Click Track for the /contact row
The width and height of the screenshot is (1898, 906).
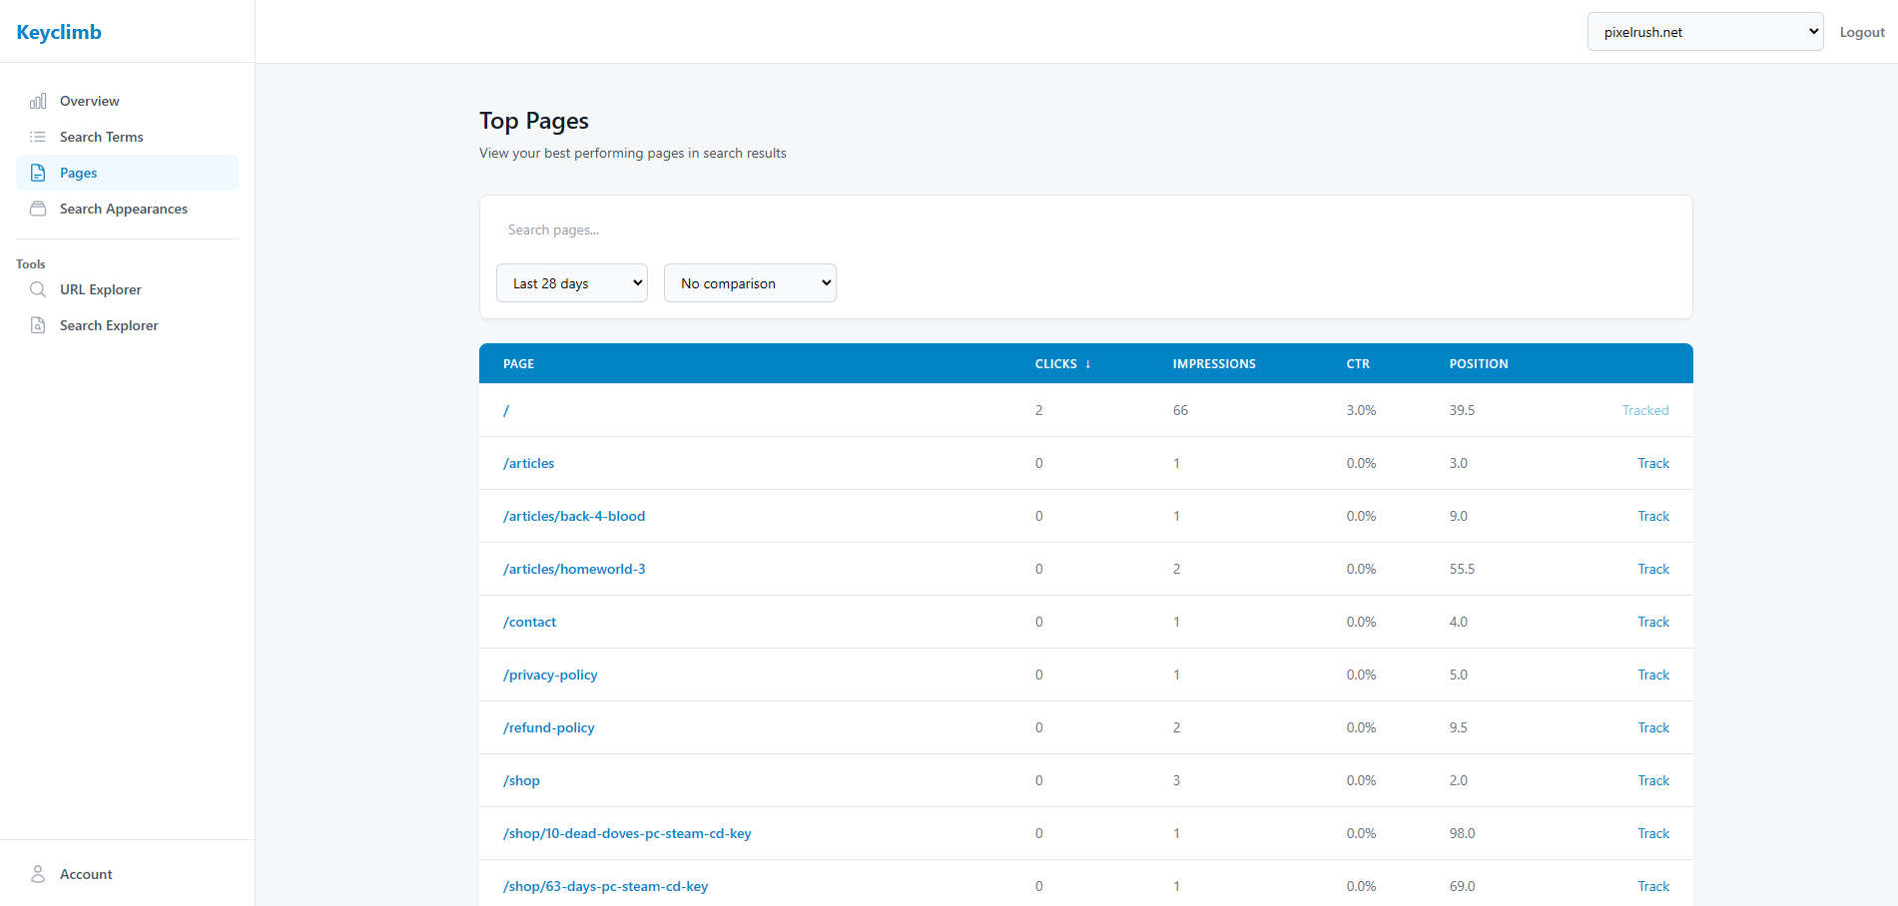[x=1653, y=622]
